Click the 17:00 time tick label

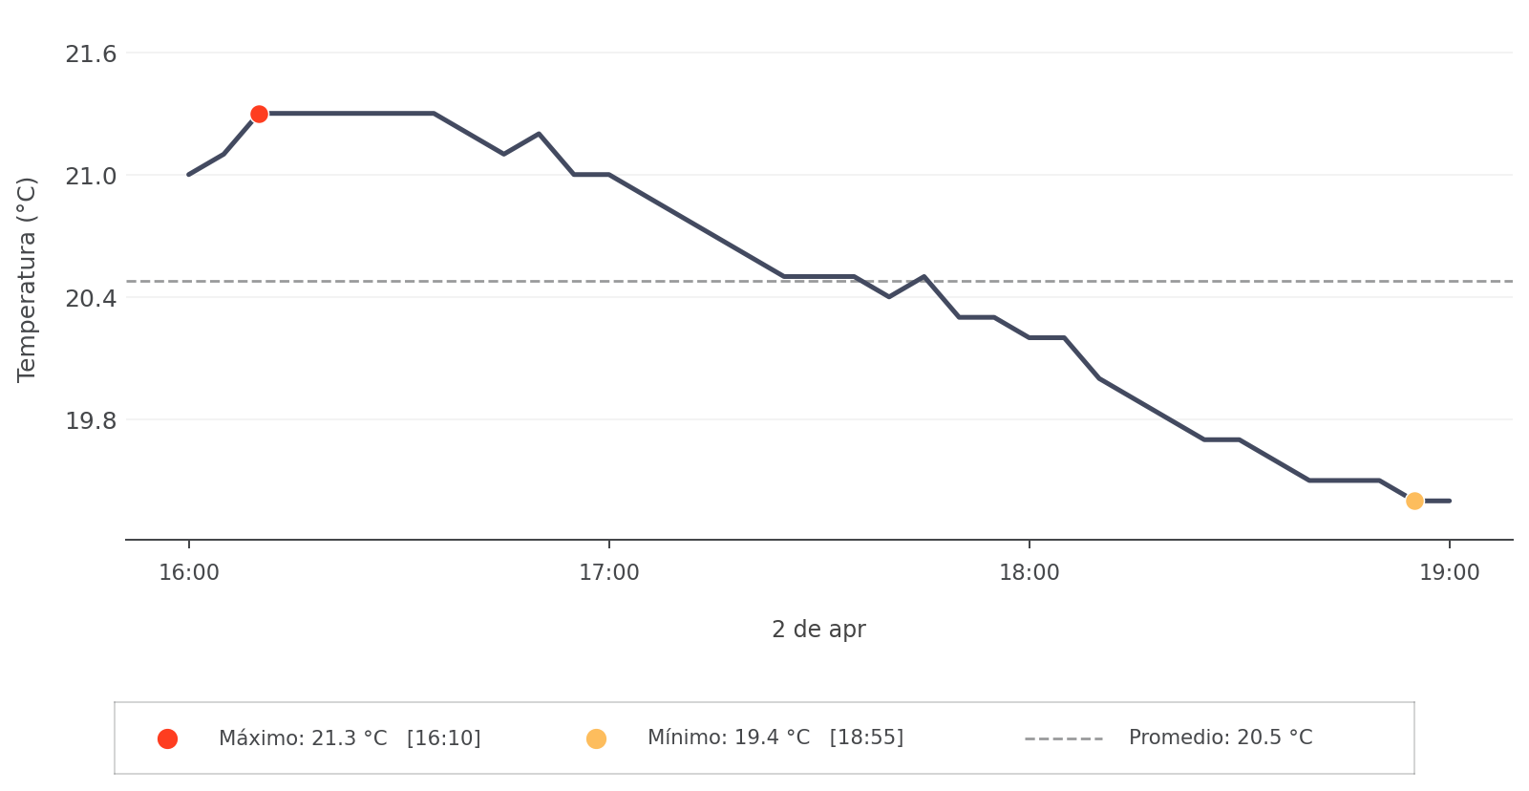point(609,573)
